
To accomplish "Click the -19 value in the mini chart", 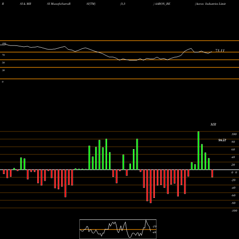I will [x=154, y=227].
